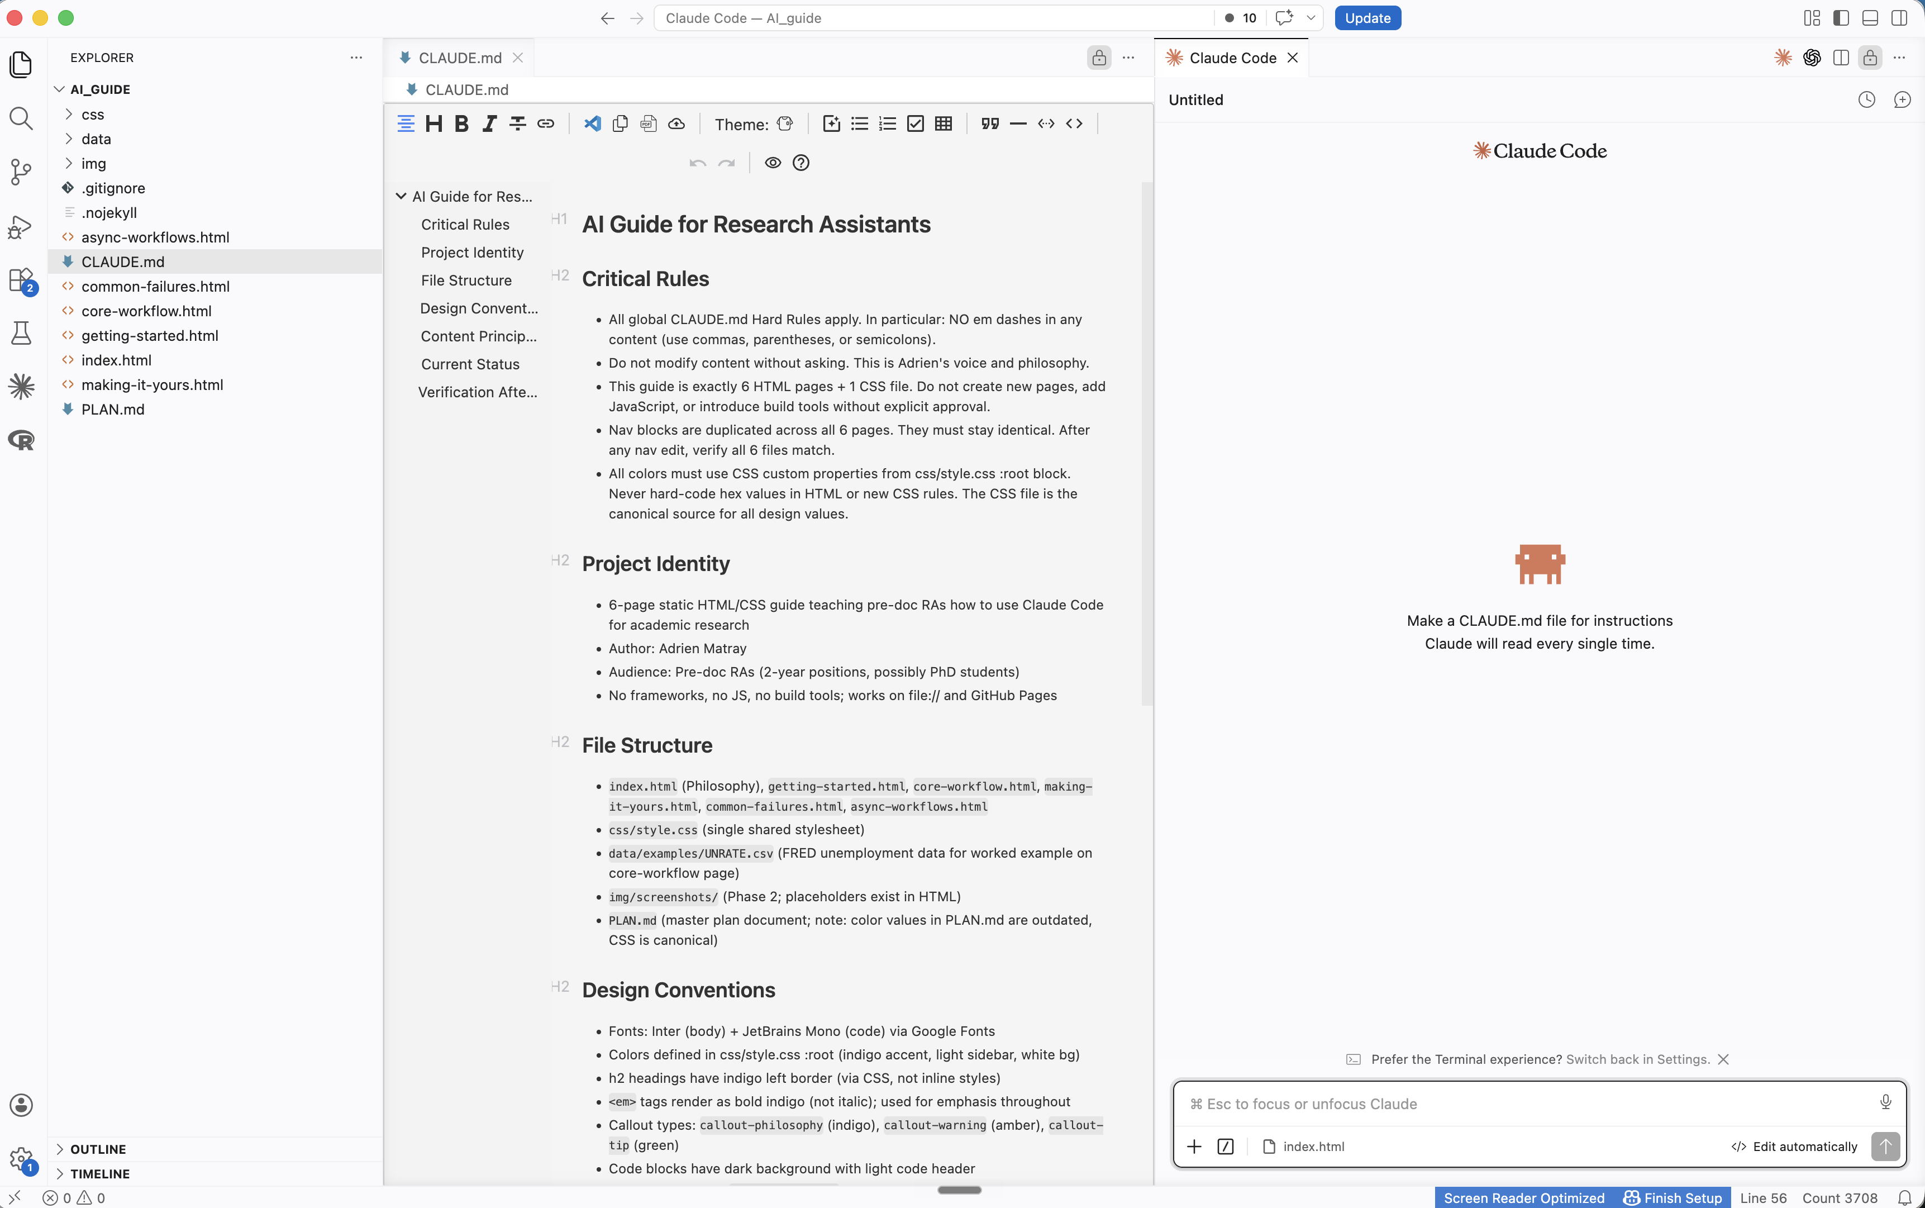Open the Accounts icon in the activity bar

tap(22, 1105)
